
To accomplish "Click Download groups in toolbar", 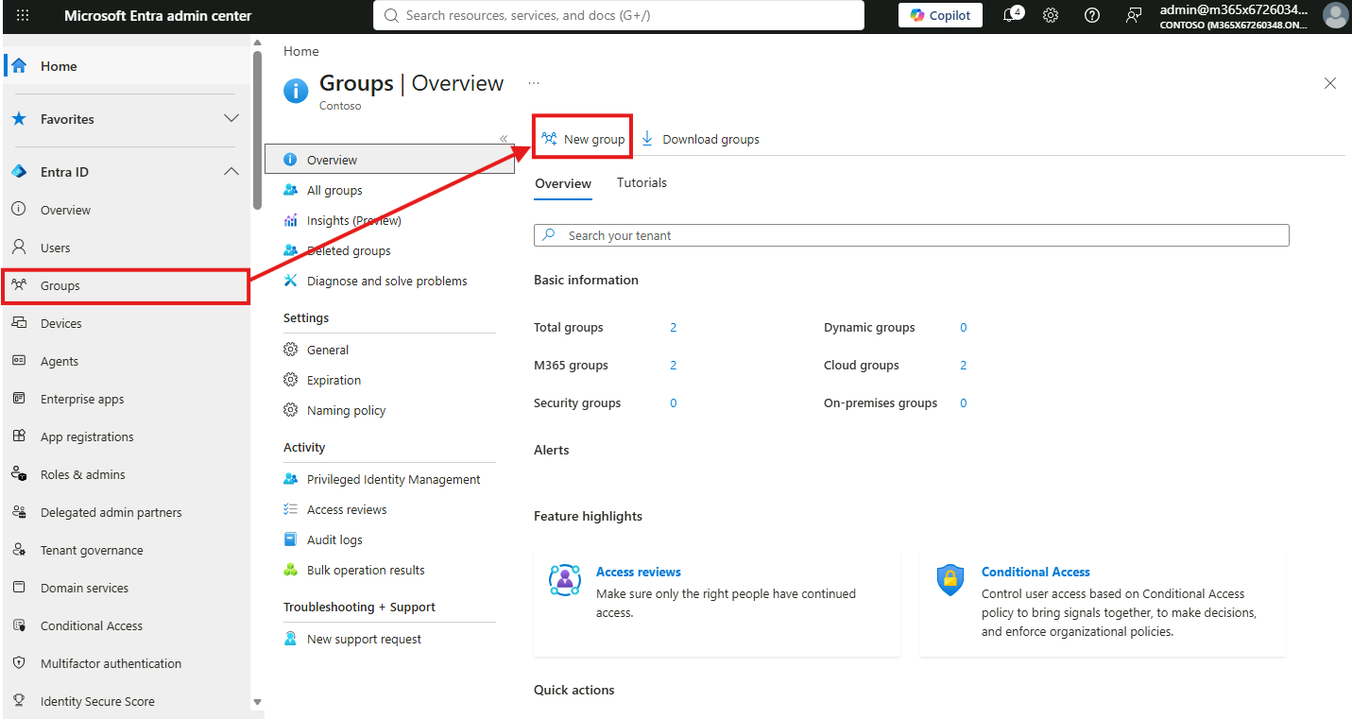I will [700, 139].
